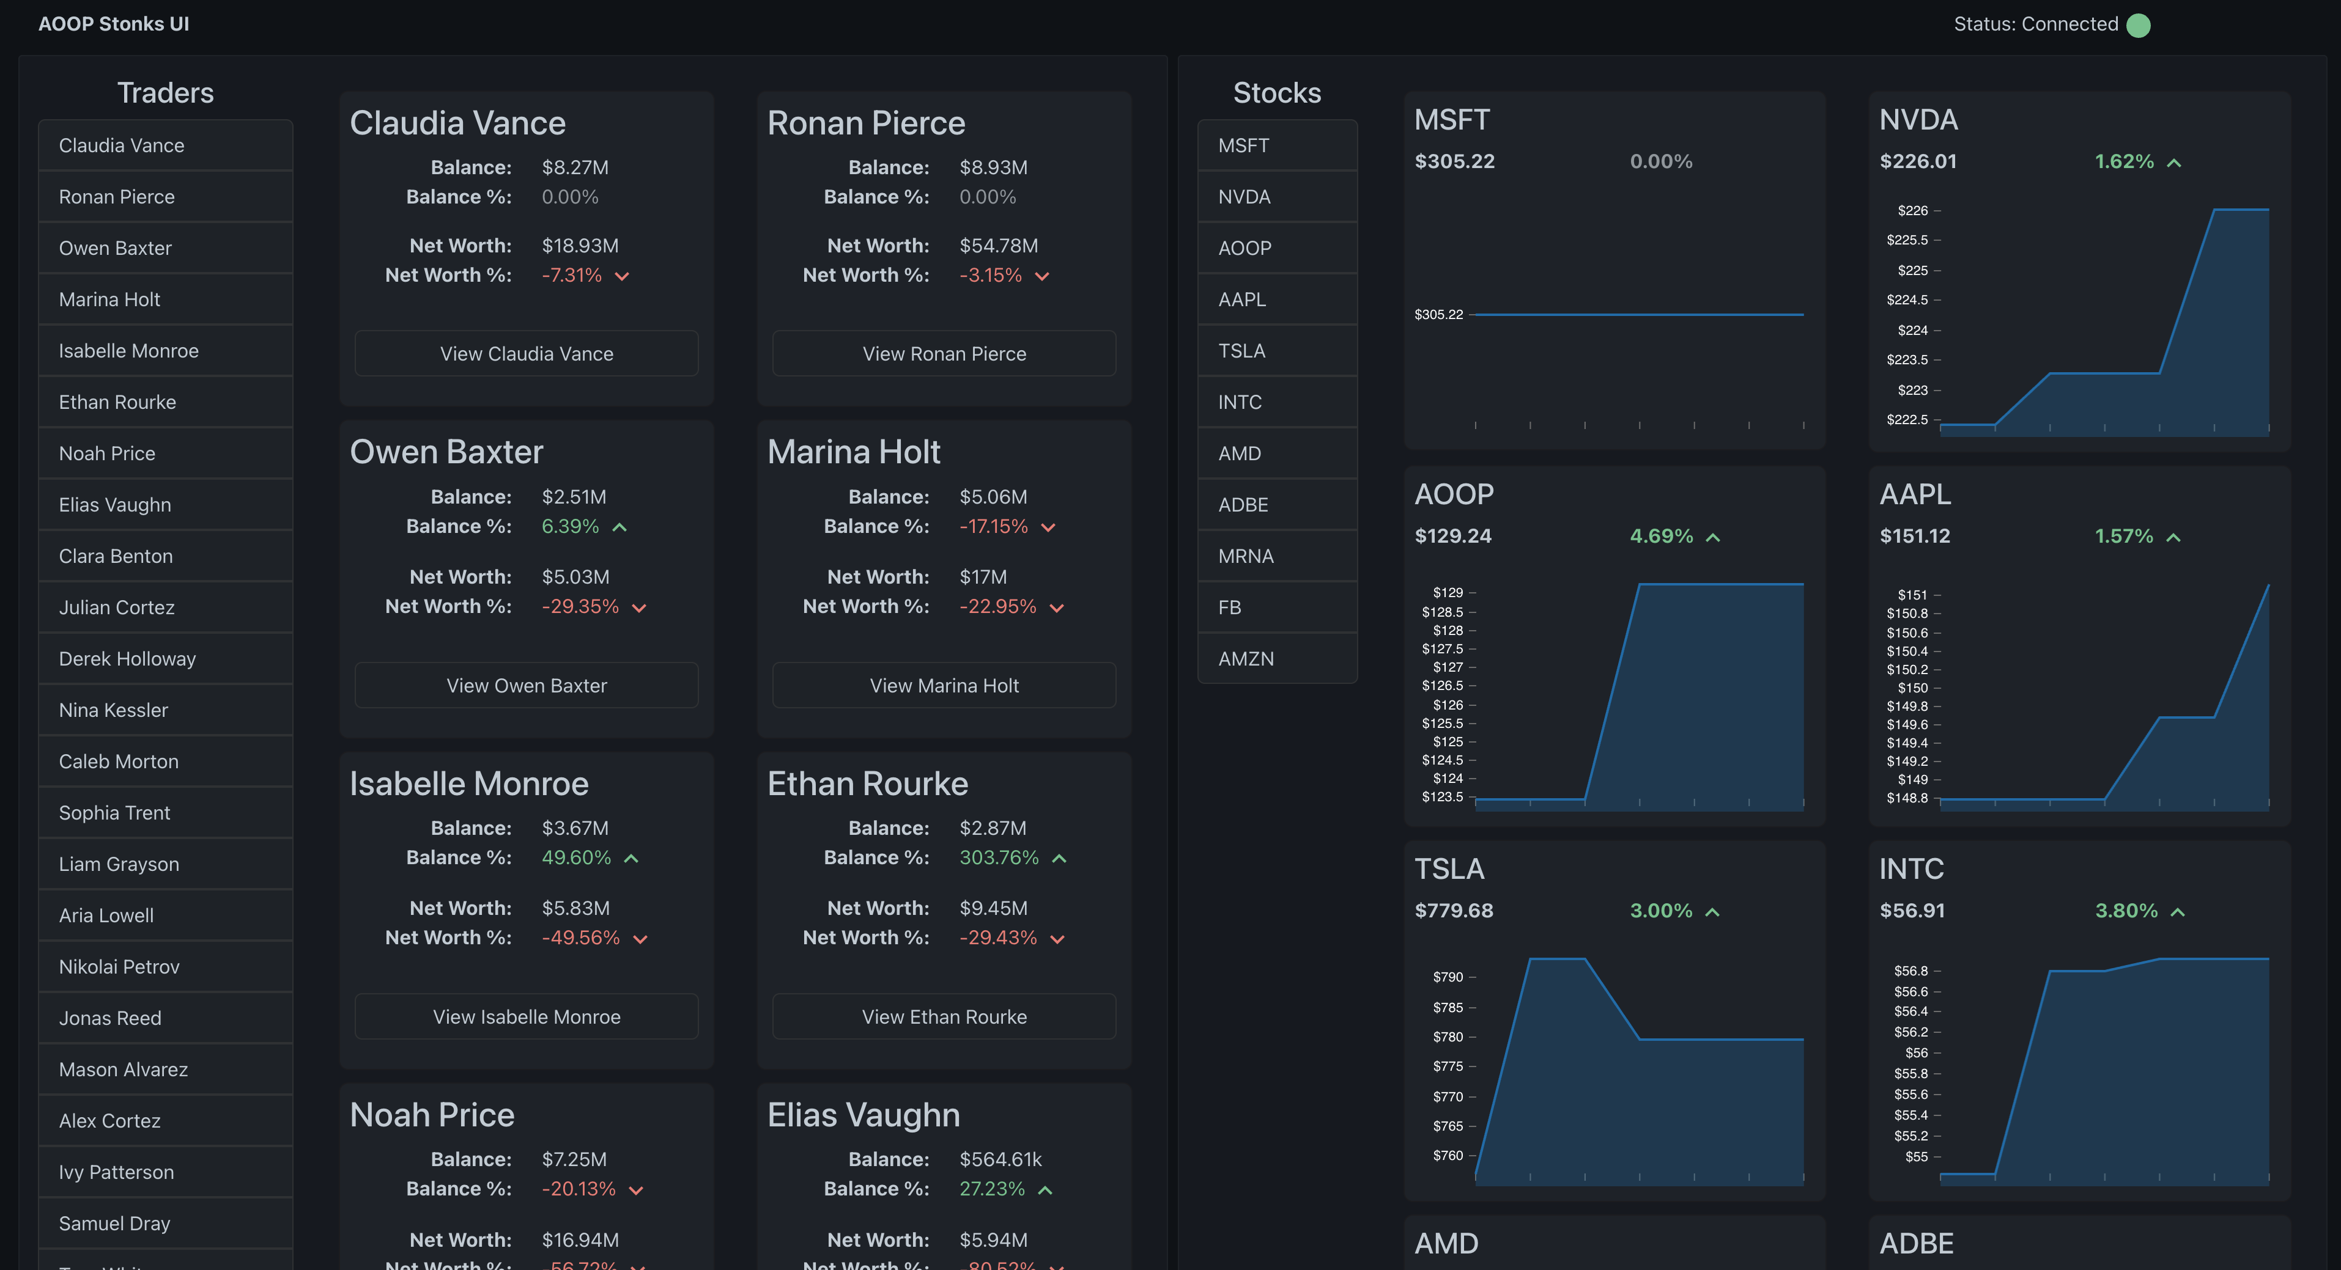Viewport: 2341px width, 1270px height.
Task: Select Noah Price in Traders list
Action: click(x=165, y=453)
